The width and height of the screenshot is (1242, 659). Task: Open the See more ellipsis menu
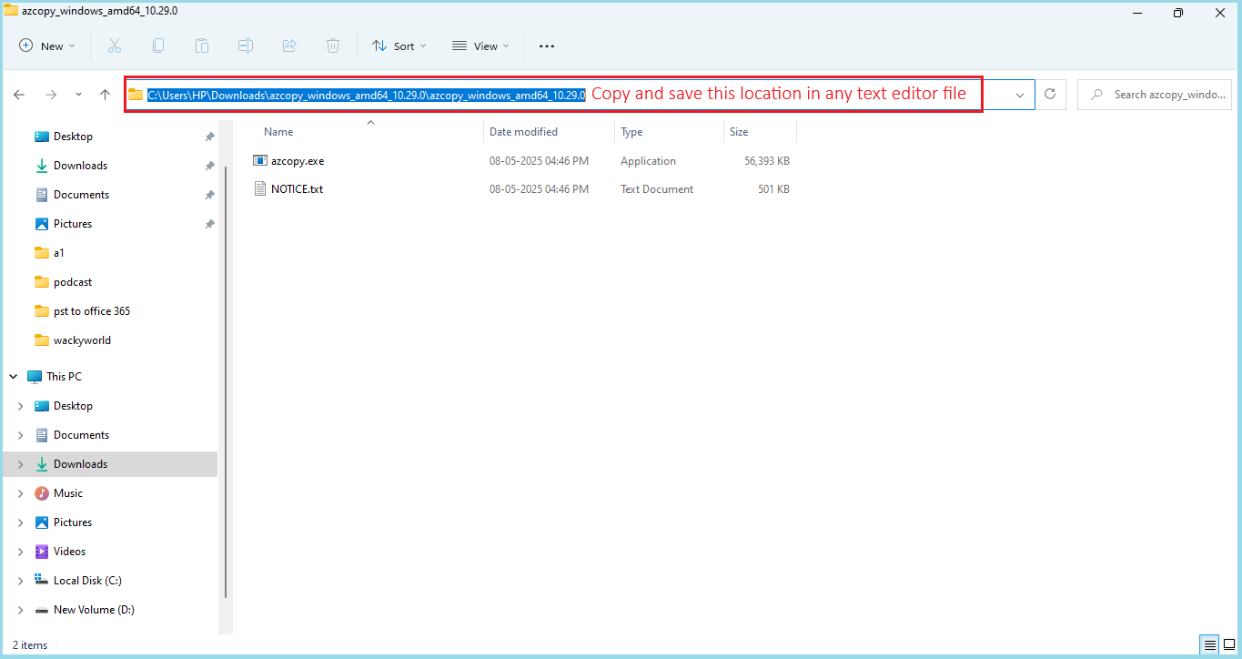click(547, 46)
